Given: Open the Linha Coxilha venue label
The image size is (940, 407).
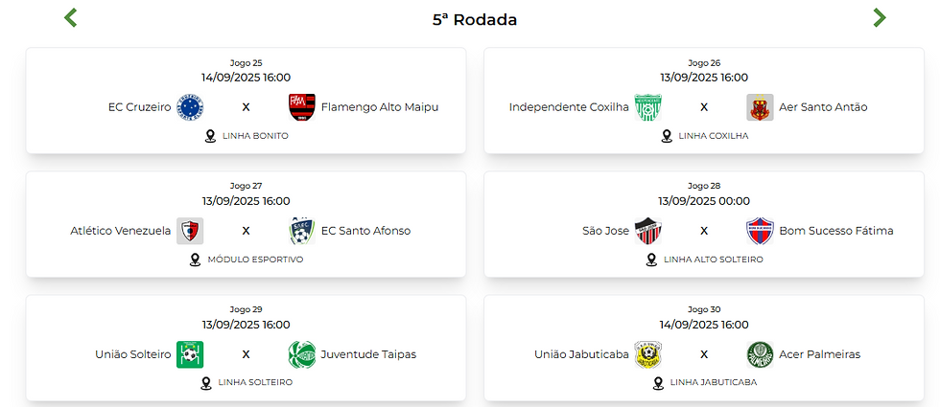Looking at the screenshot, I should point(714,136).
